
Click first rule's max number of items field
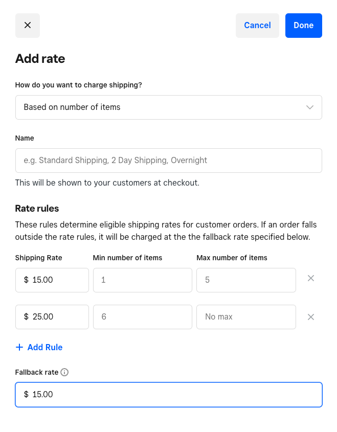tap(246, 280)
